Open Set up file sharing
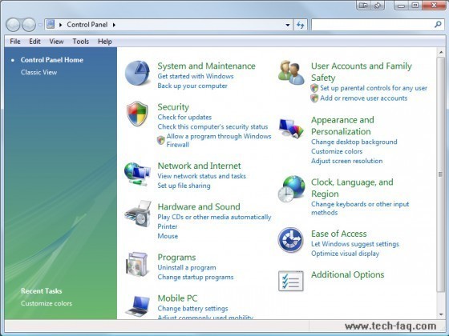This screenshot has width=449, height=336. (x=184, y=186)
